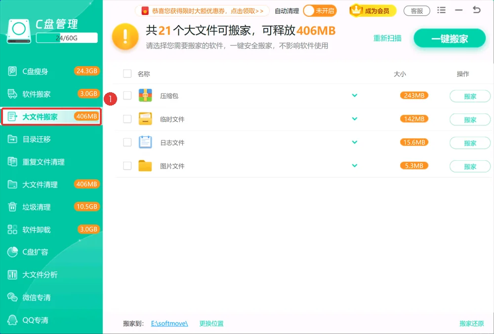Image resolution: width=494 pixels, height=334 pixels.
Task: Expand the 图片文件 row chevron
Action: click(x=355, y=166)
